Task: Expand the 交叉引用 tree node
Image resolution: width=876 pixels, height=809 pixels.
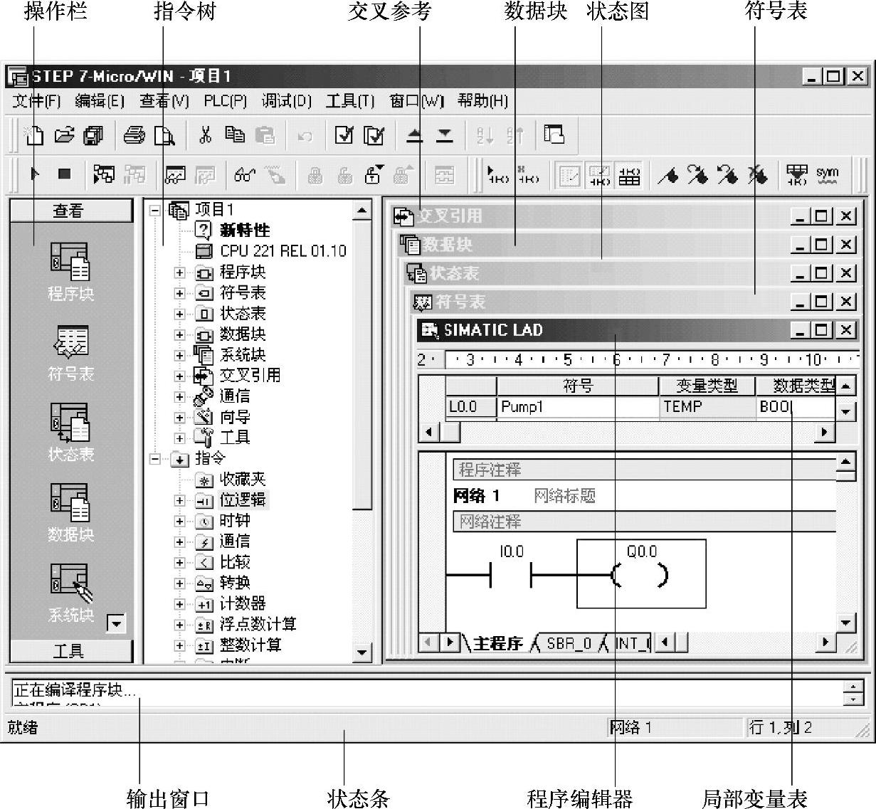Action: 179,376
